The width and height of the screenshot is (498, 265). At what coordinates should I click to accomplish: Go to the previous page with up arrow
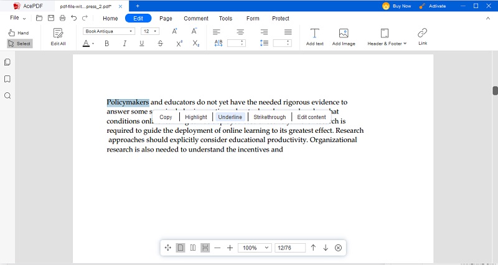(313, 248)
